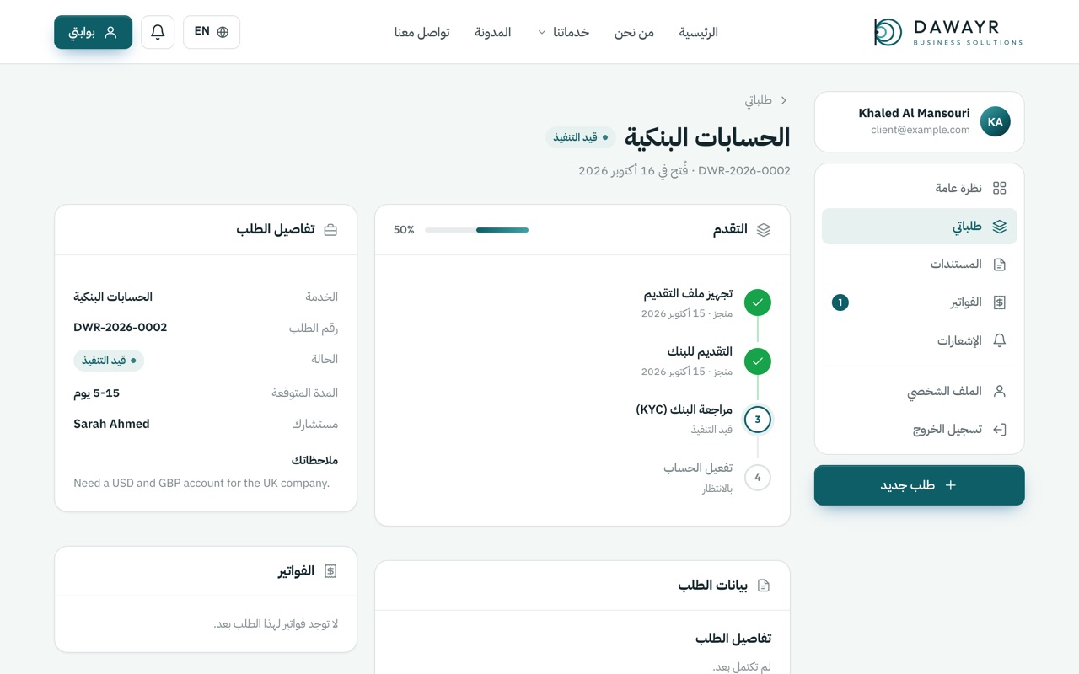Click the الفواتير badge showing 1
This screenshot has width=1079, height=674.
[x=840, y=302]
